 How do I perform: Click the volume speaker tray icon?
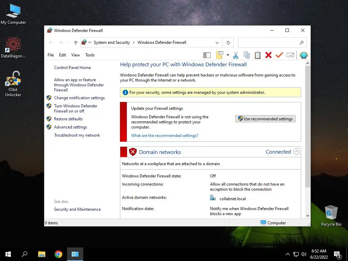click(304, 254)
